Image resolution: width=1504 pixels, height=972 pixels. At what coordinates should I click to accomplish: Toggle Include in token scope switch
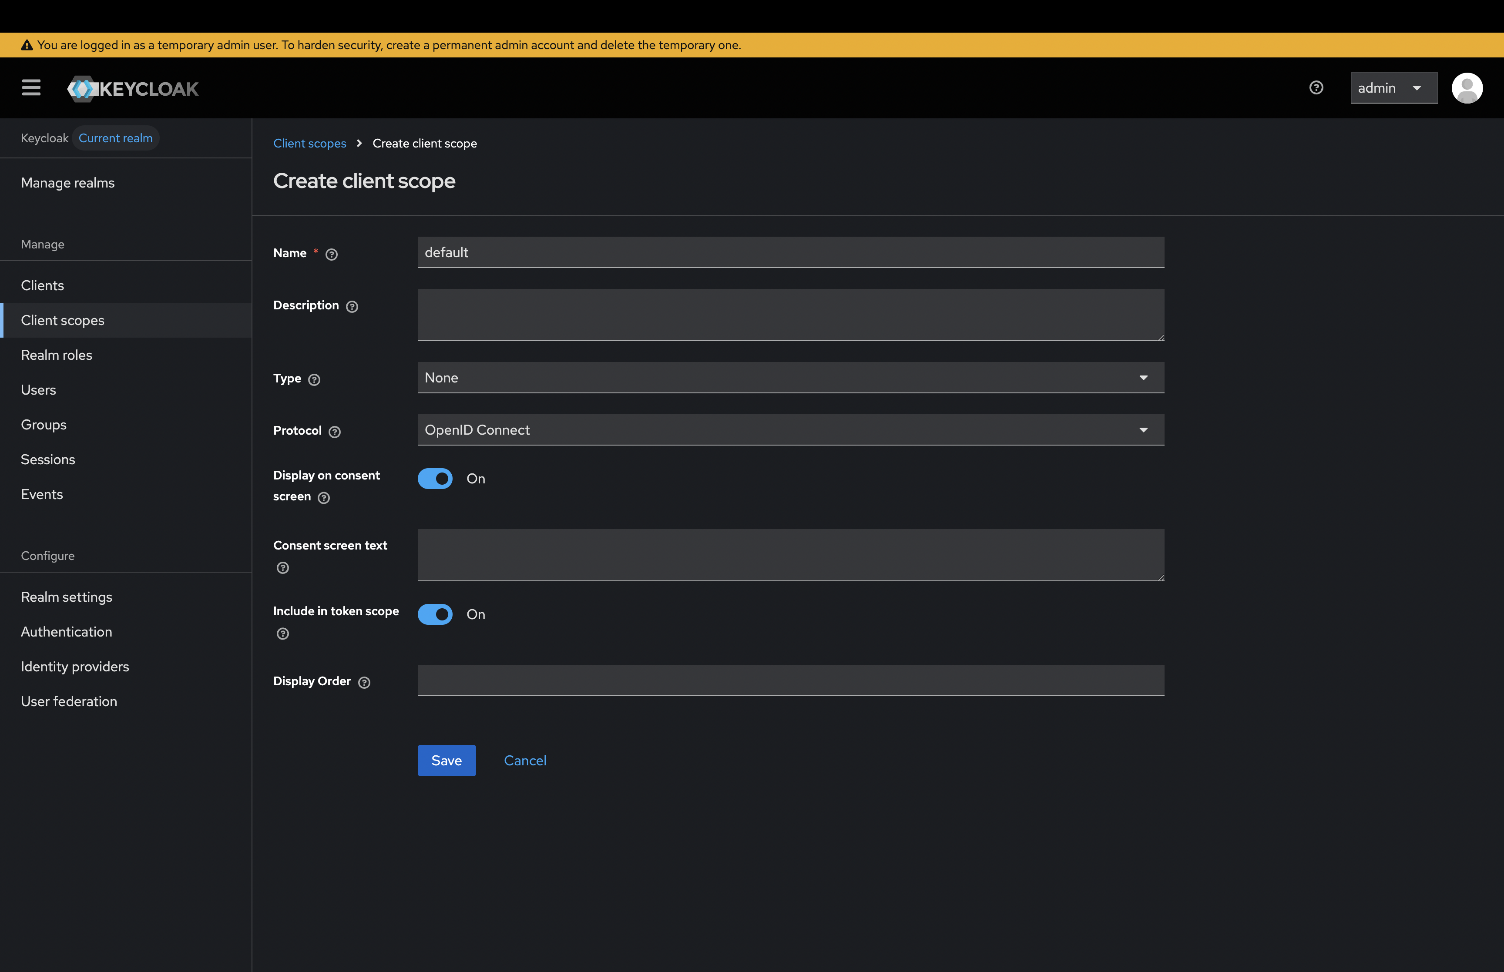[x=435, y=614]
